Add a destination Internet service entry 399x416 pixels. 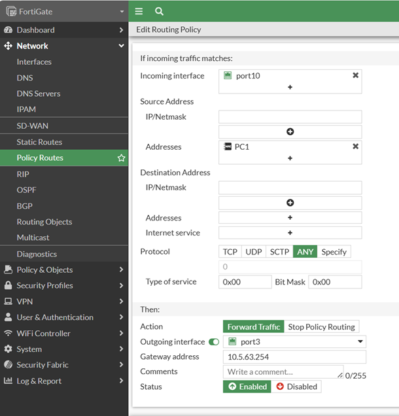coord(290,233)
